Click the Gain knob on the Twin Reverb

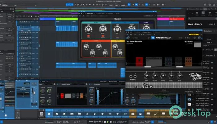[x=146, y=76]
